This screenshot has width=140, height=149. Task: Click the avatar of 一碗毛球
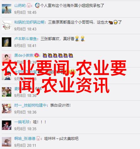(x=7, y=125)
